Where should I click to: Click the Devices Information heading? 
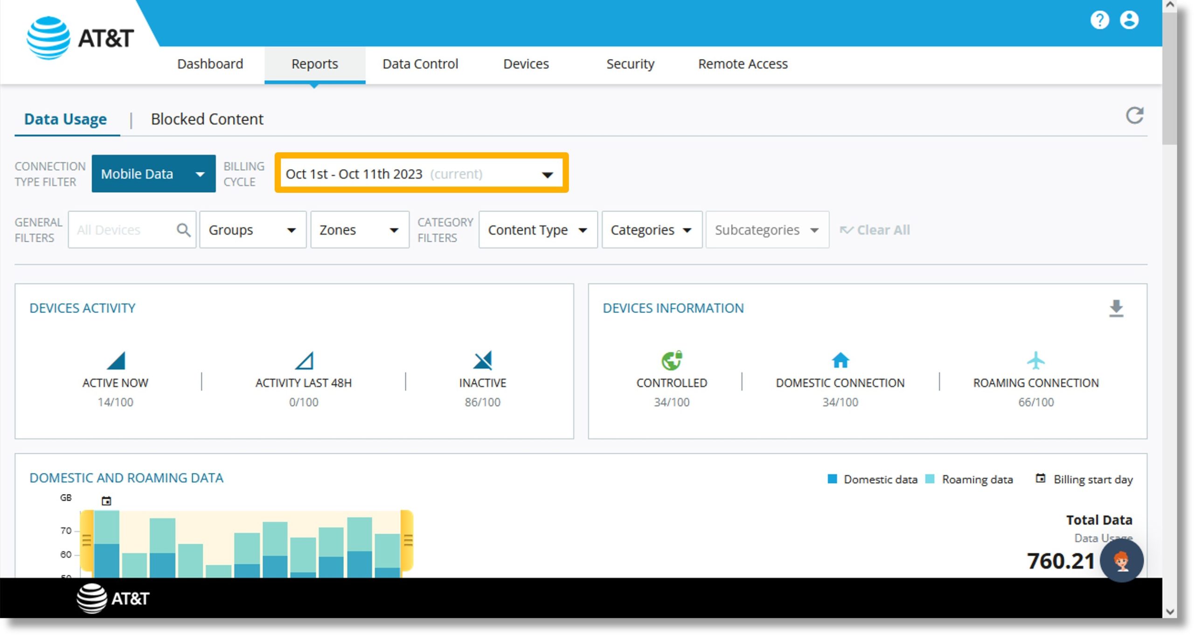[x=673, y=308]
